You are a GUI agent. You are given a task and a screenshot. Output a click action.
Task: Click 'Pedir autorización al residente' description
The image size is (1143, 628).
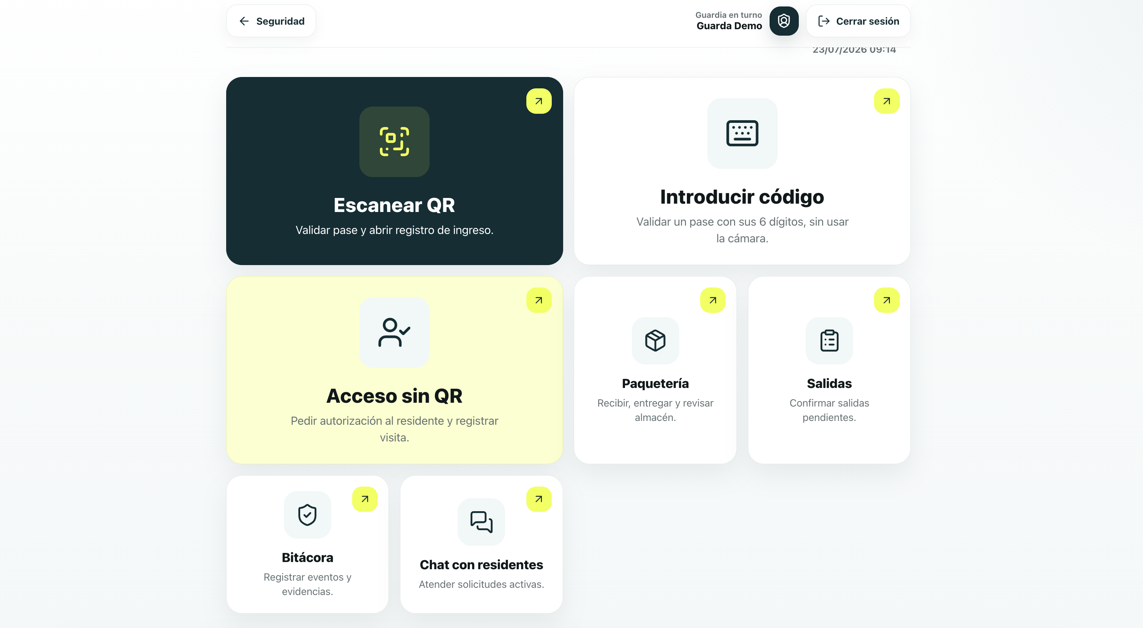pos(394,429)
